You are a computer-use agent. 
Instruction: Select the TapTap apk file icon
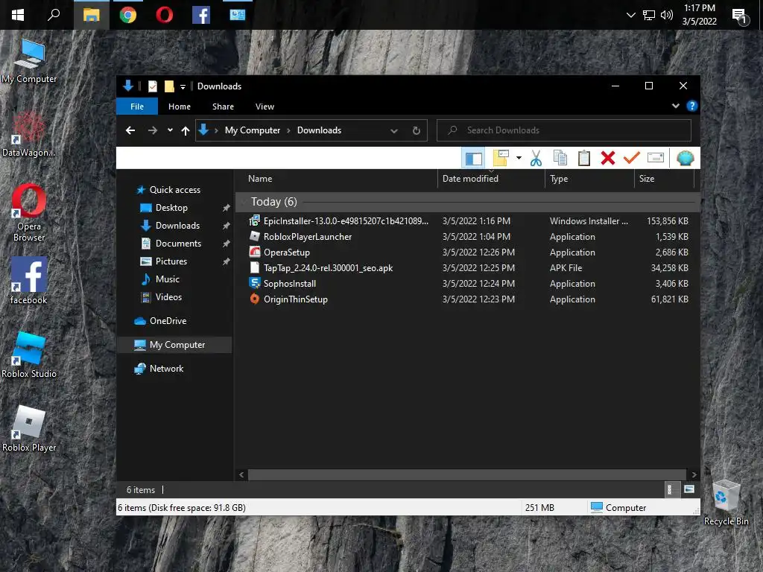coord(255,267)
